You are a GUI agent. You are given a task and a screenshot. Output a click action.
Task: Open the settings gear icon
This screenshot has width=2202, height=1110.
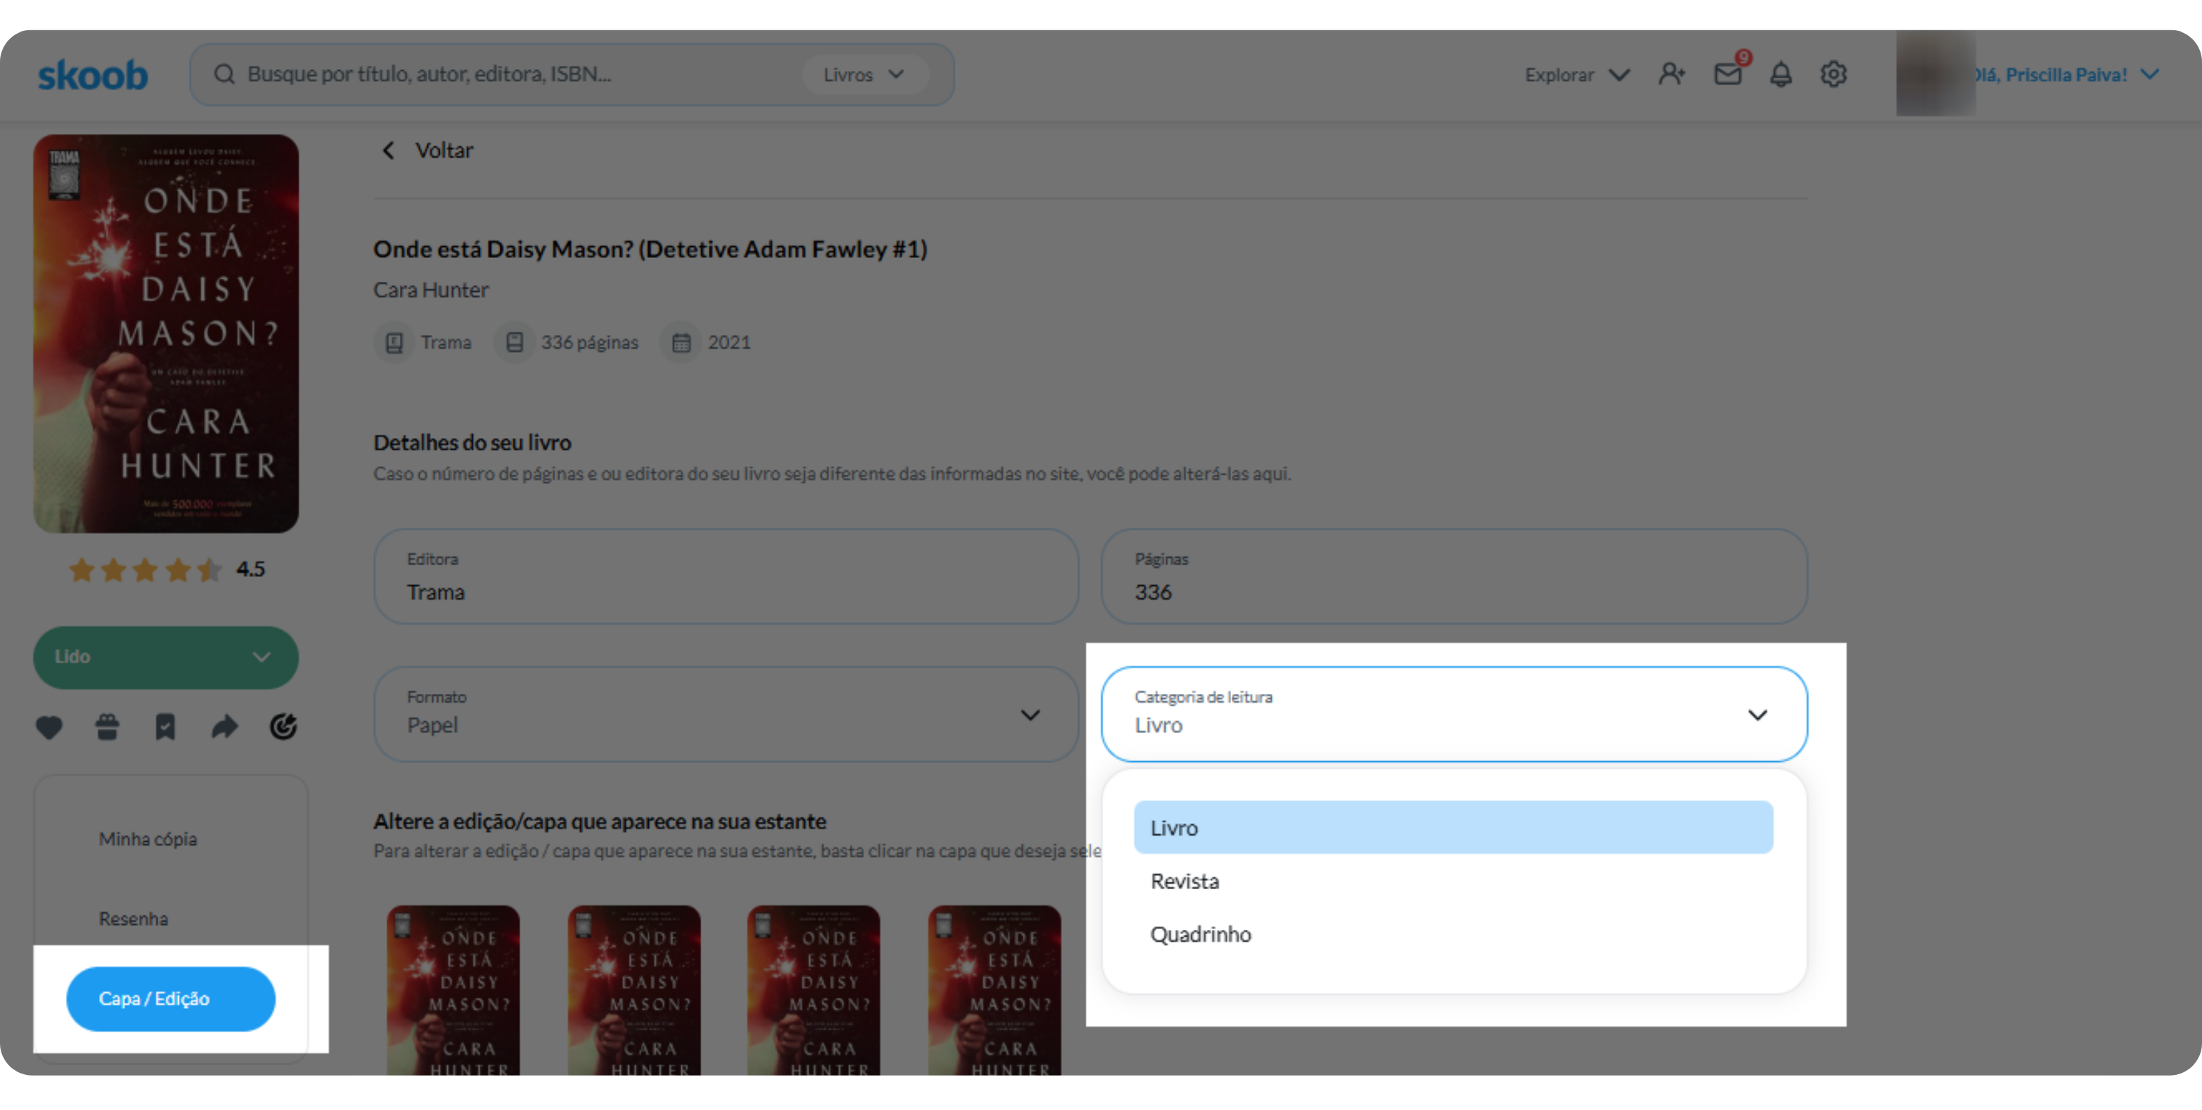(1834, 74)
